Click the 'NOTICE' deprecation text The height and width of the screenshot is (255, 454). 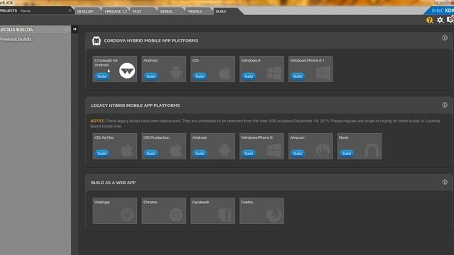[97, 121]
